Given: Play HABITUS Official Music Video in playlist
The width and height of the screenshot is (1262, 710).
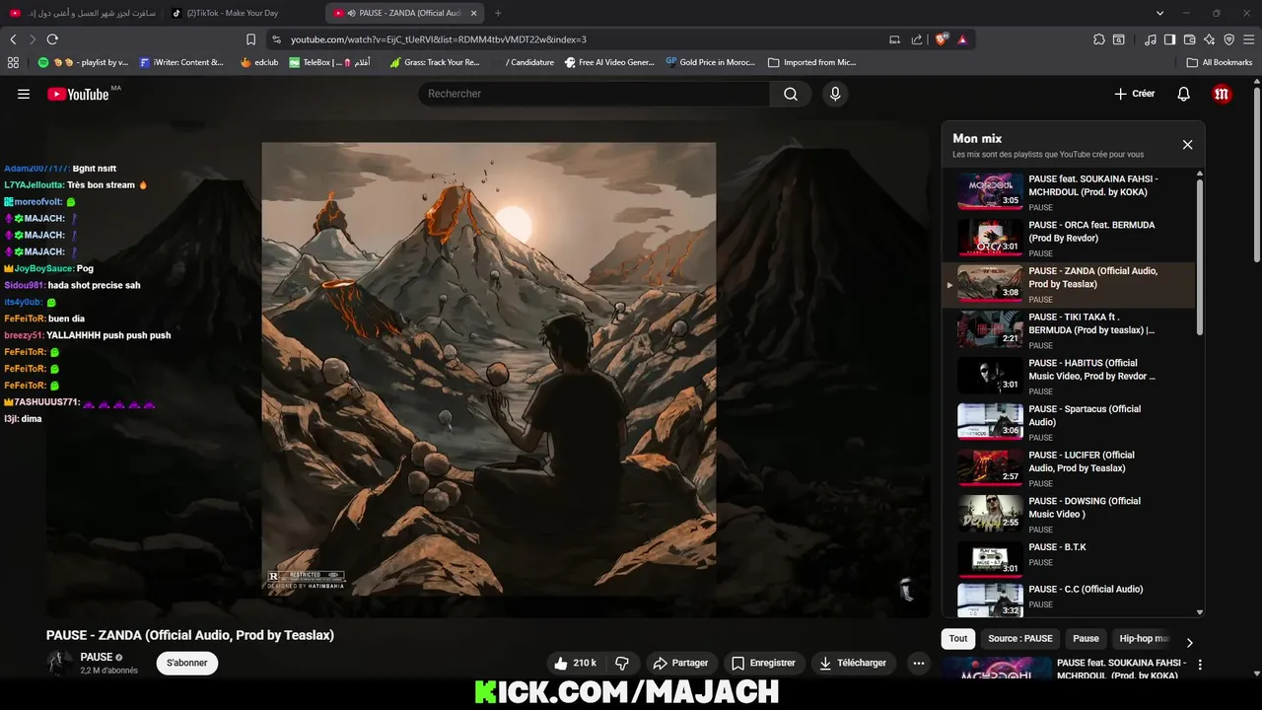Looking at the screenshot, I should (x=1070, y=376).
